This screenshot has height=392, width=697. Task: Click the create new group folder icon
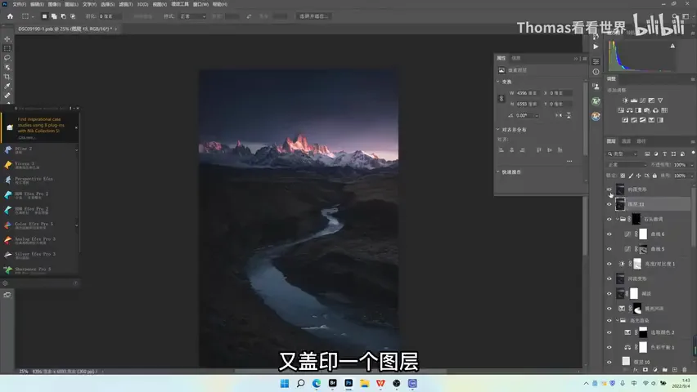[664, 370]
